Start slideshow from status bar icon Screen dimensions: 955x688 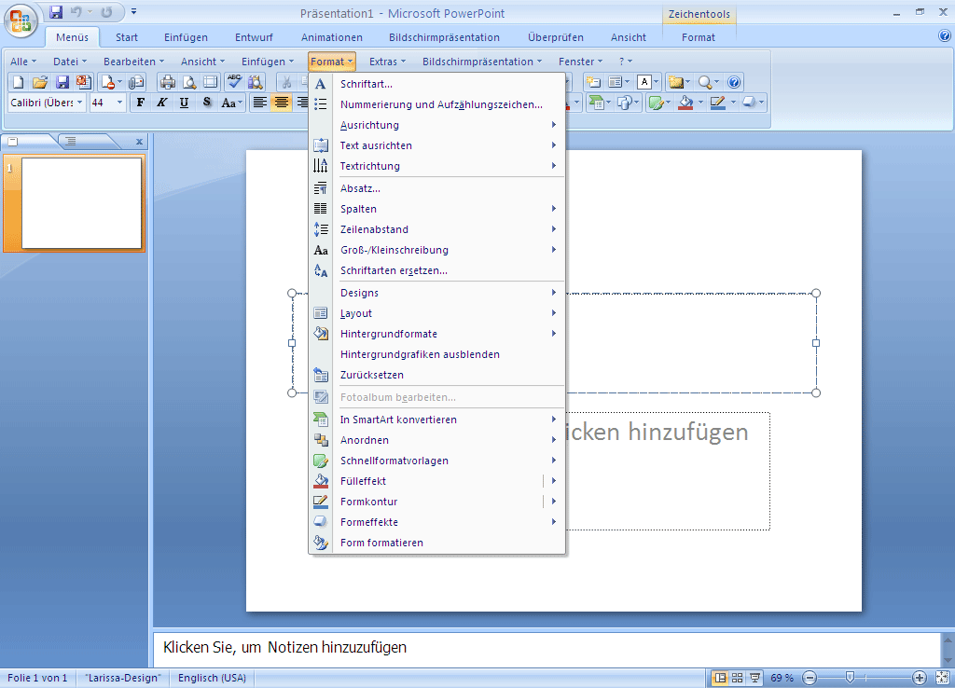(754, 678)
